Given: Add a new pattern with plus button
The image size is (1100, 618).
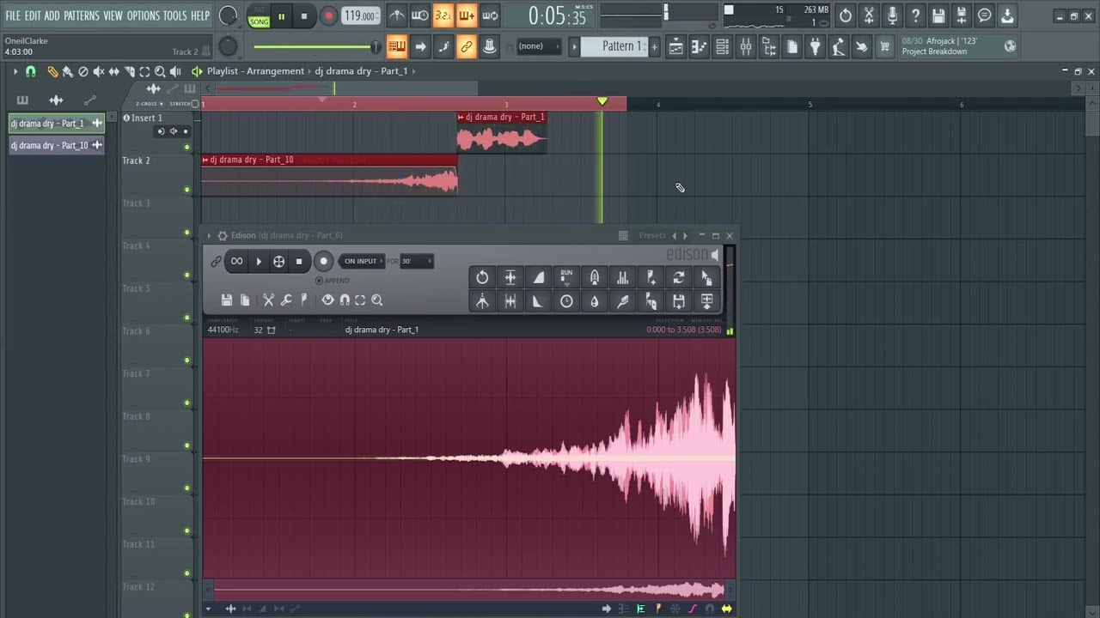Looking at the screenshot, I should pos(654,46).
